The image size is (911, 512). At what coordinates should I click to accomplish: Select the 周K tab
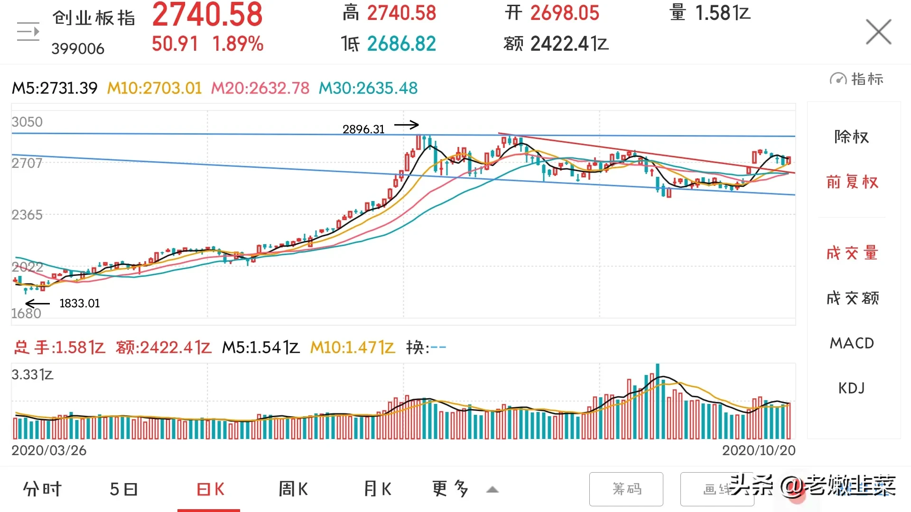pyautogui.click(x=293, y=489)
